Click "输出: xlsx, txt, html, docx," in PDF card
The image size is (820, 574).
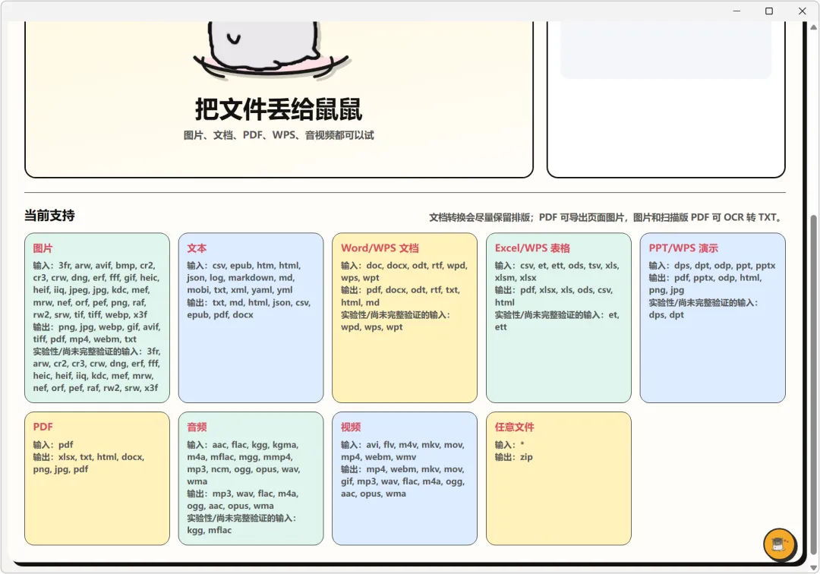coord(89,457)
